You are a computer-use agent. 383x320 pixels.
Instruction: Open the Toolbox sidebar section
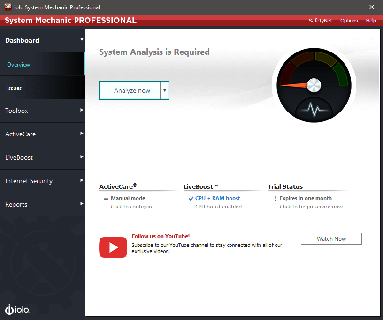coord(42,111)
